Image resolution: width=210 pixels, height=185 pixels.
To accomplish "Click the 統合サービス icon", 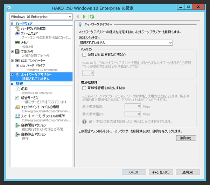I will (x=17, y=98).
